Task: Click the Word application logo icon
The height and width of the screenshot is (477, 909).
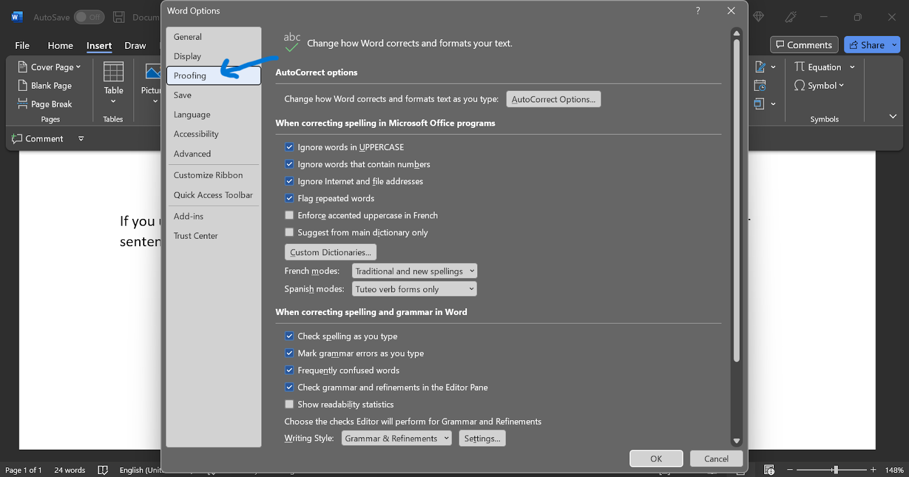Action: [x=16, y=17]
